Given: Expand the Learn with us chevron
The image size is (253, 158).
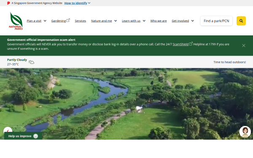Looking at the screenshot, I should 144,21.
